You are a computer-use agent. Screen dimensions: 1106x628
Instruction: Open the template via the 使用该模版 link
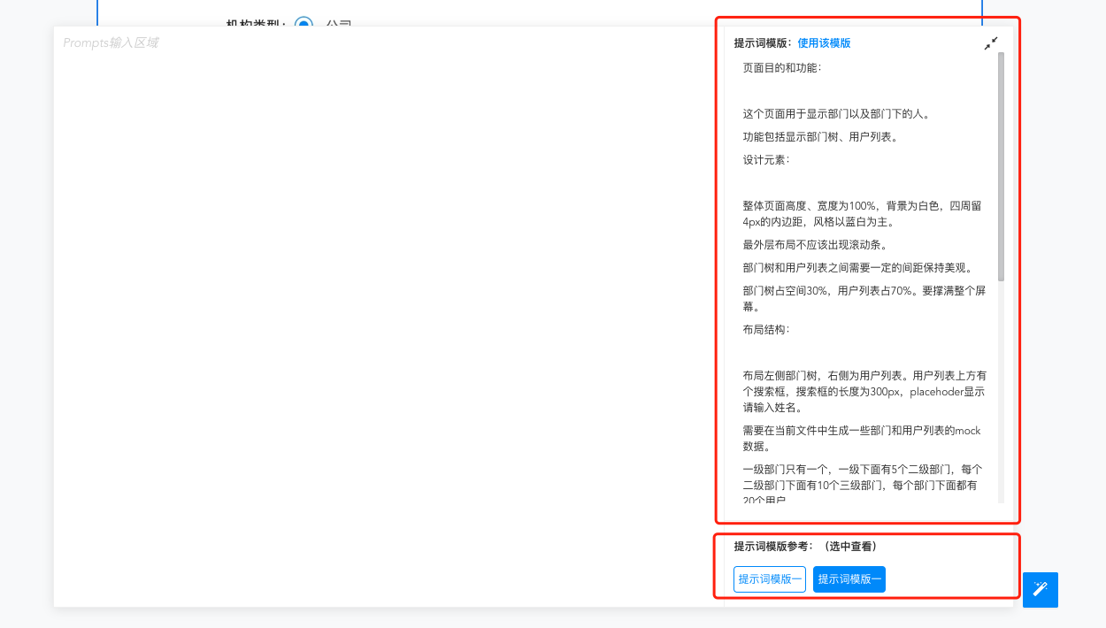tap(824, 42)
